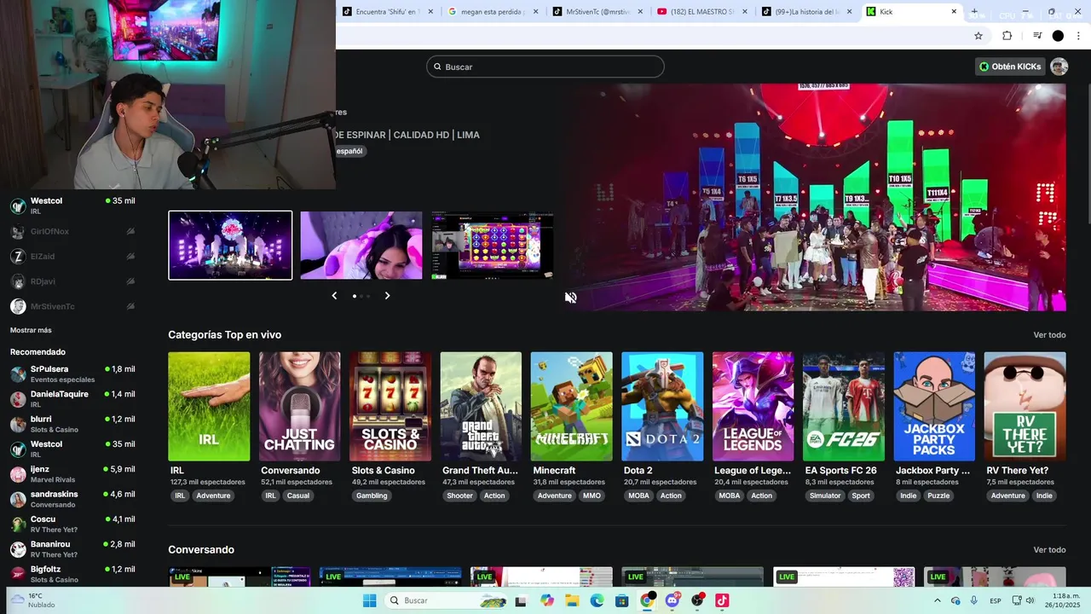Open a new Chrome tab
Image resolution: width=1091 pixels, height=614 pixels.
pos(974,12)
